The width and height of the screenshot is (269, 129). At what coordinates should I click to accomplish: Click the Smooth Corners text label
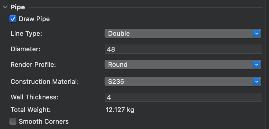pyautogui.click(x=43, y=121)
